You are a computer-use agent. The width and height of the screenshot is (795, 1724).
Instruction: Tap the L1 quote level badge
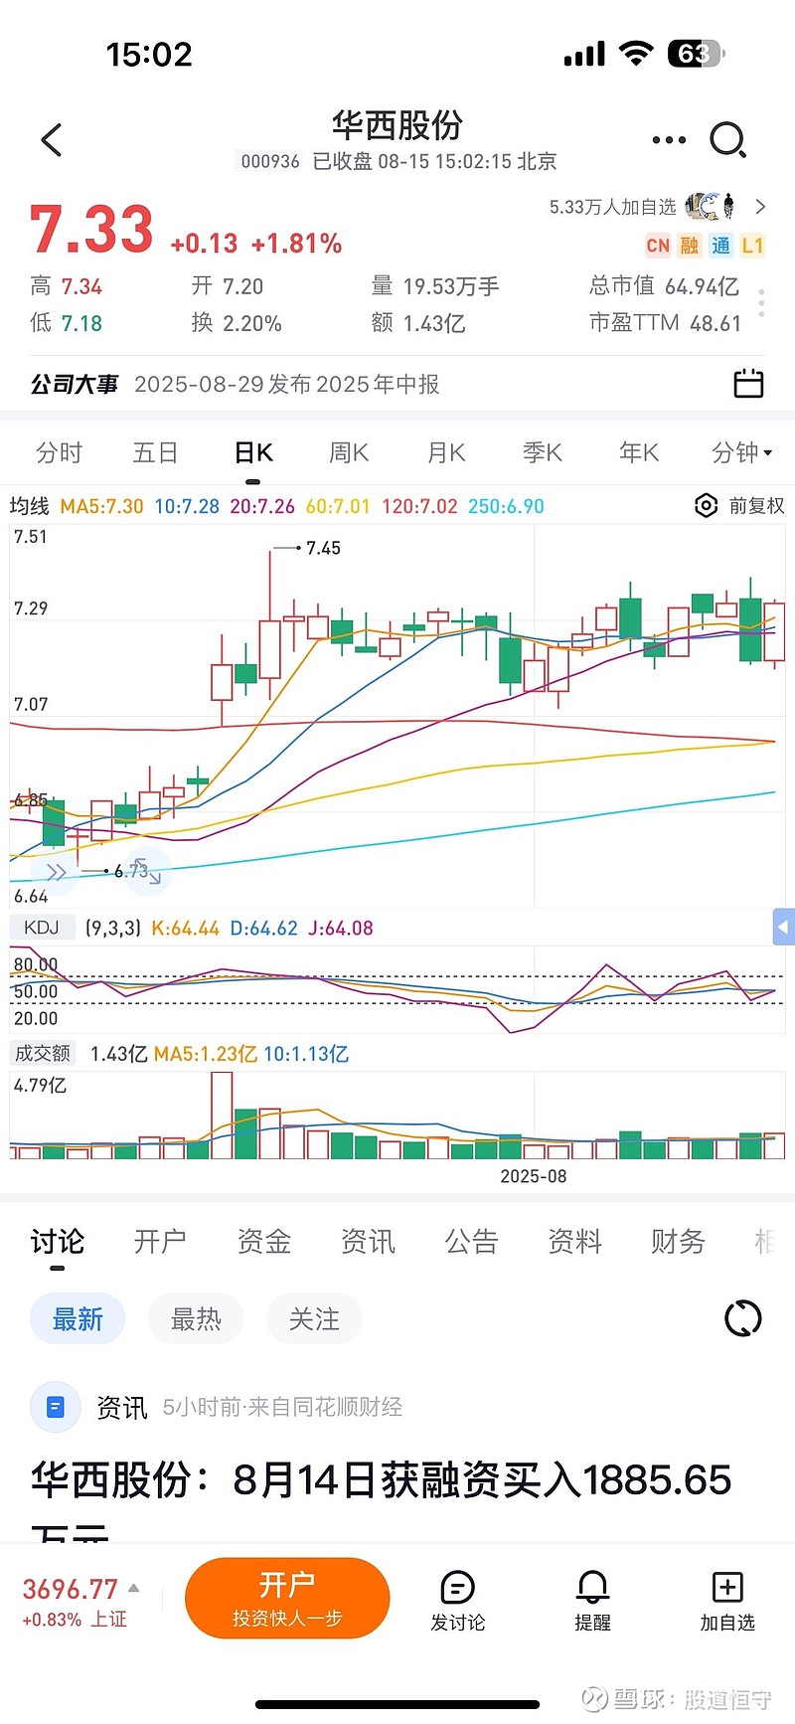pos(752,246)
